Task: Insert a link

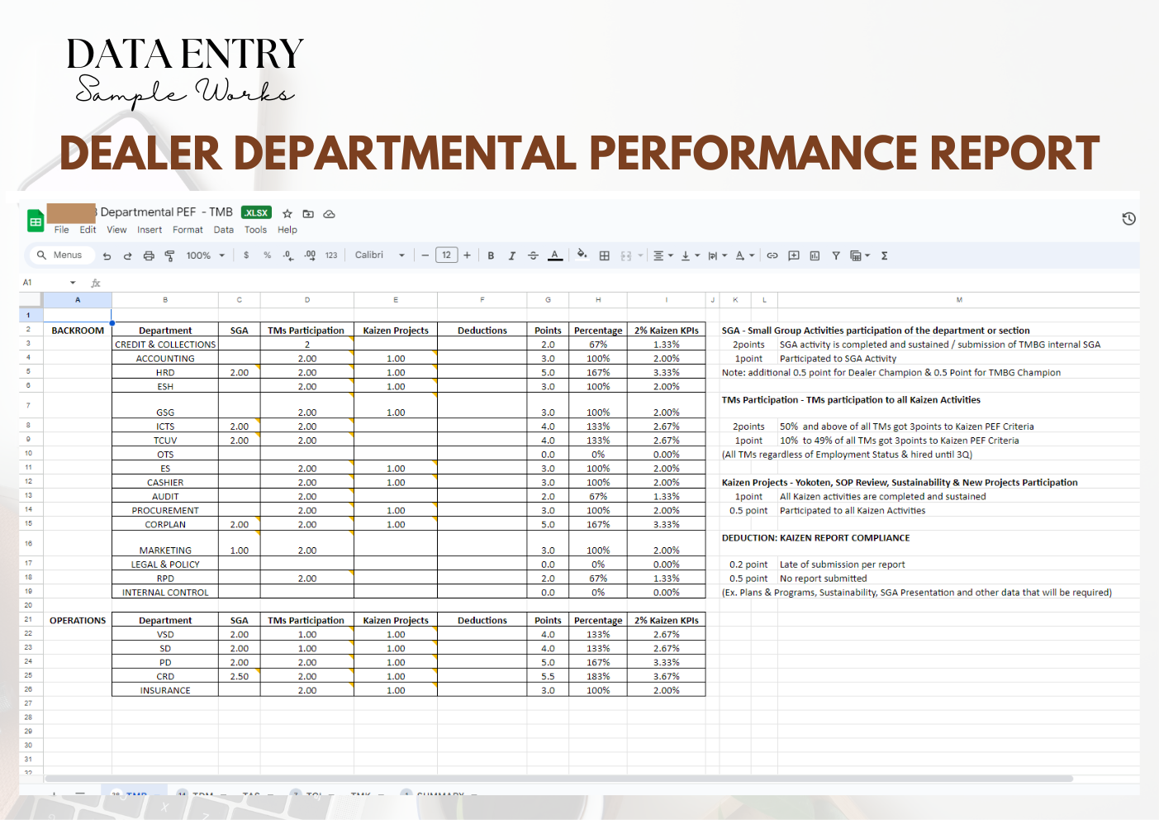Action: pyautogui.click(x=772, y=256)
